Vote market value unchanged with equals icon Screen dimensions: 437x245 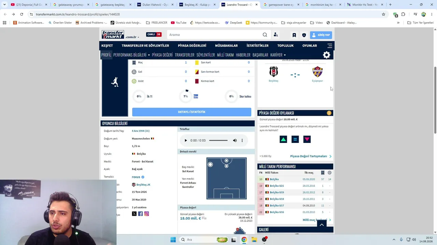tap(295, 139)
